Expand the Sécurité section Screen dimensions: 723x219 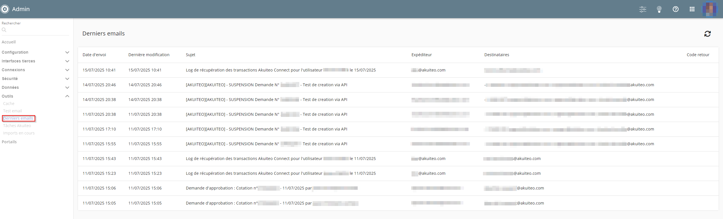67,79
